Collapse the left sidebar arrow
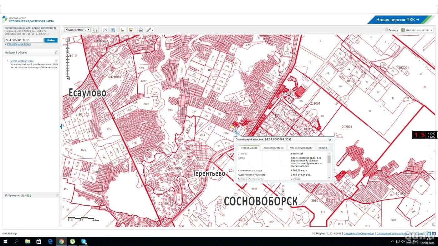This screenshot has height=246, width=438. point(61,126)
